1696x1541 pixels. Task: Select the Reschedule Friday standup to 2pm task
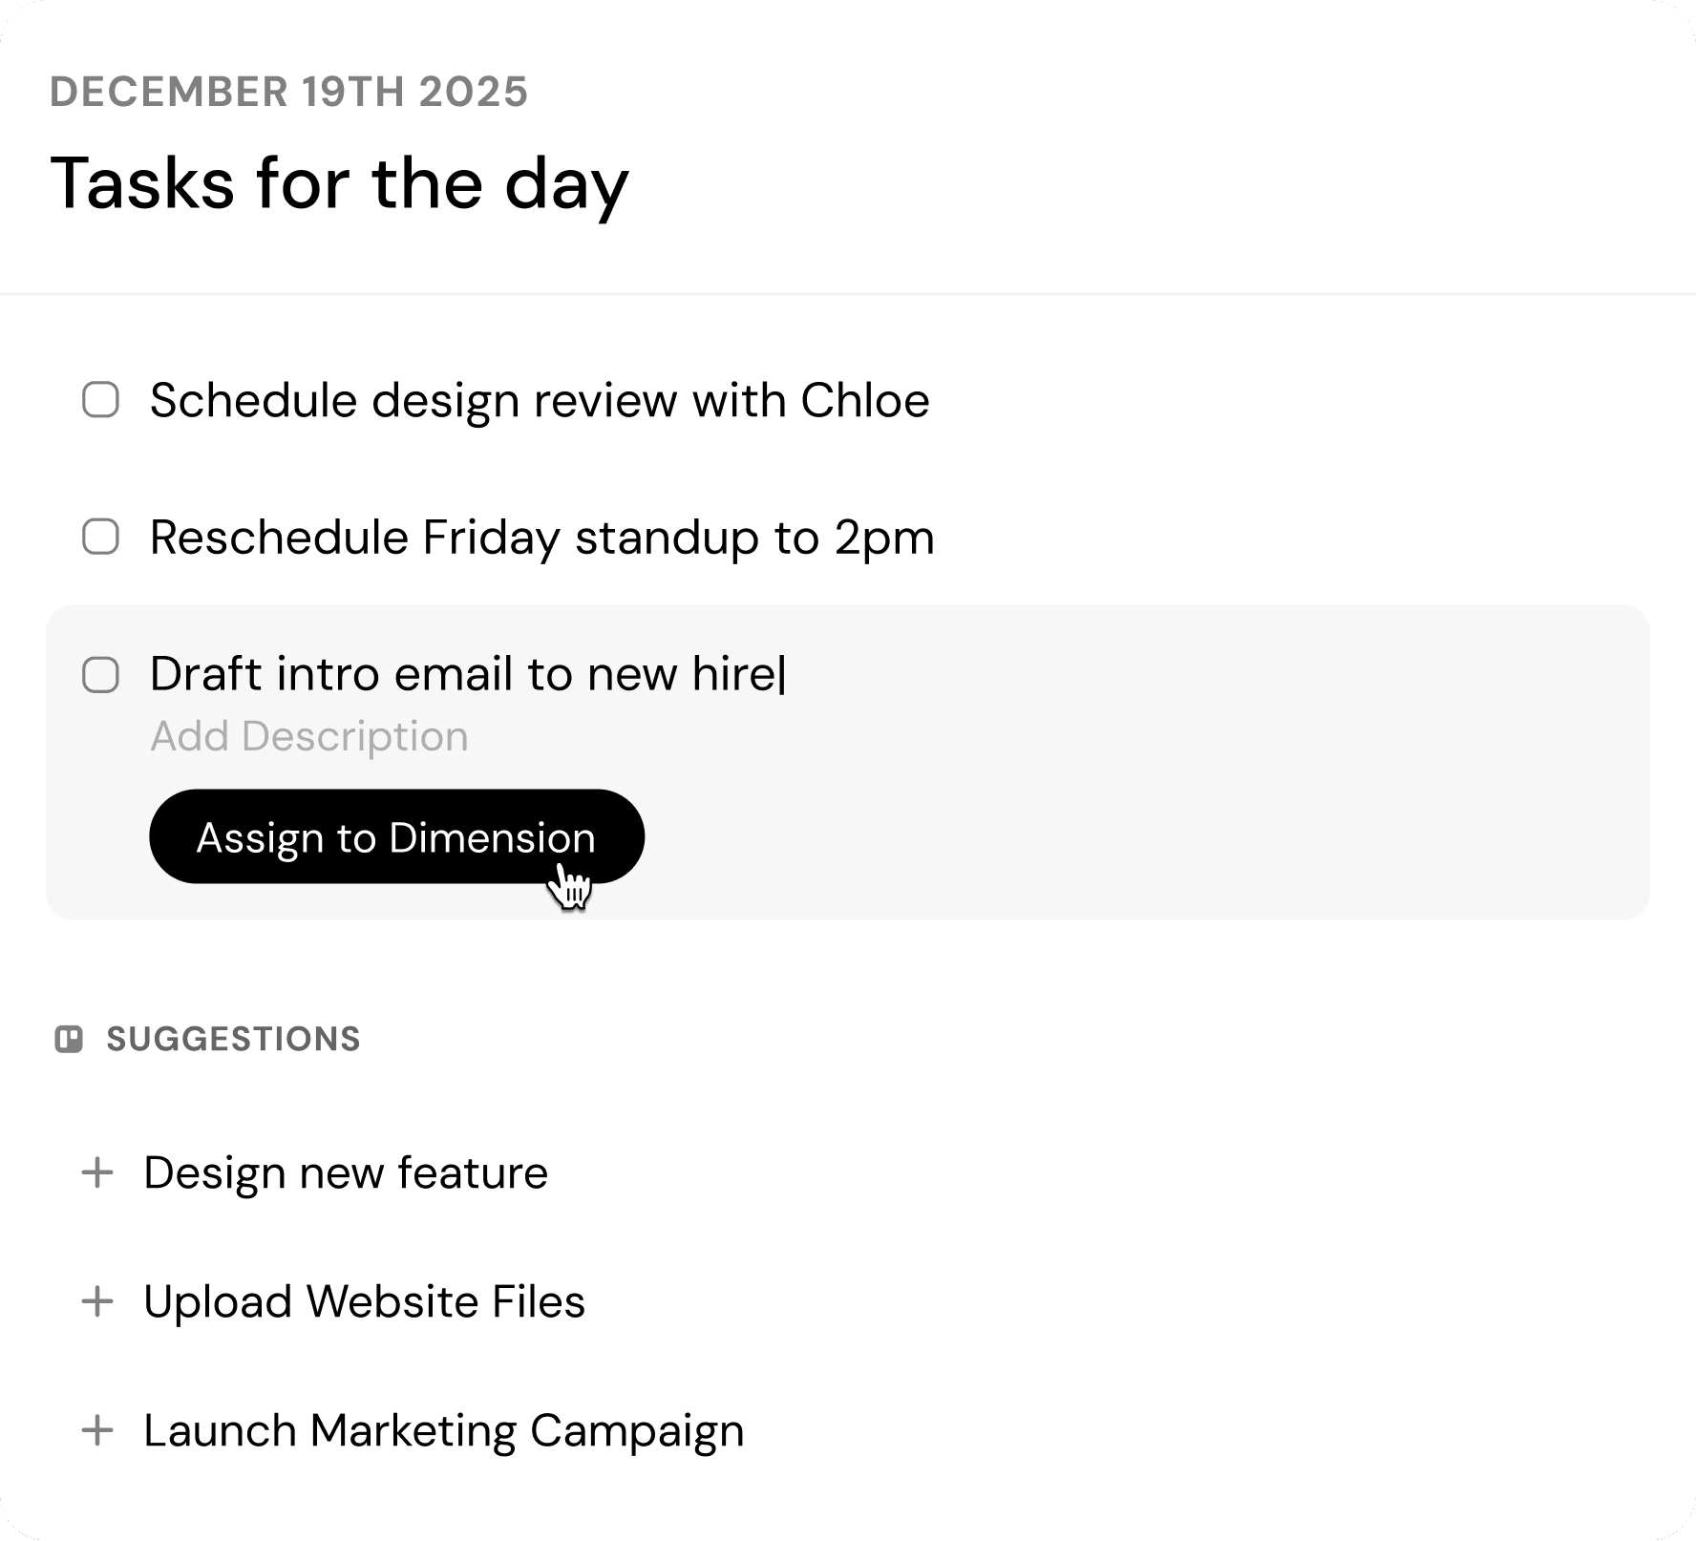pos(541,538)
